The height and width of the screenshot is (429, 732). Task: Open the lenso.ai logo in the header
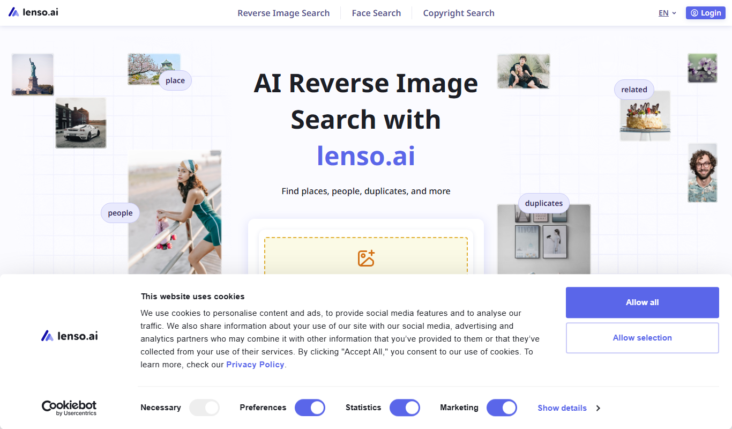tap(33, 12)
